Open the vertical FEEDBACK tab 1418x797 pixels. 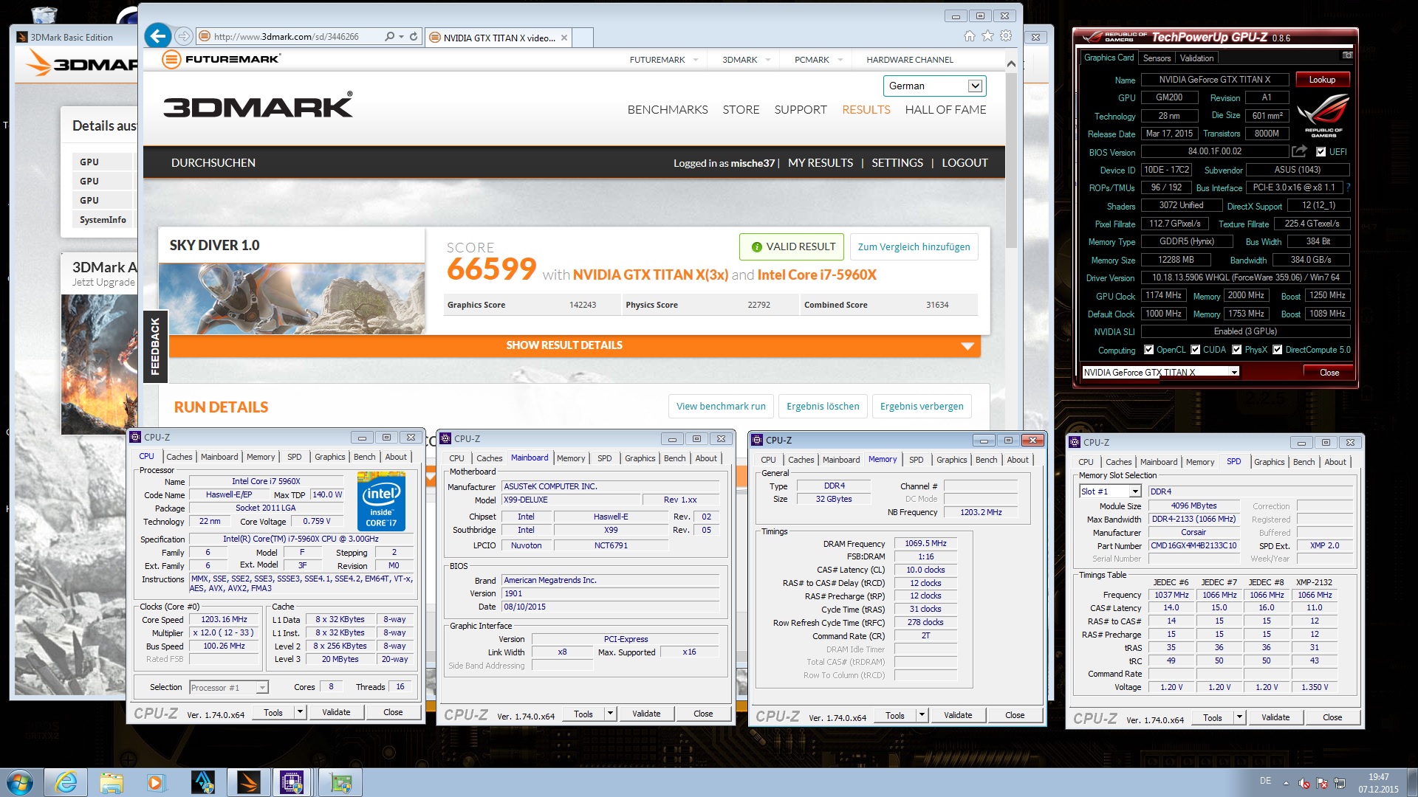[x=155, y=346]
